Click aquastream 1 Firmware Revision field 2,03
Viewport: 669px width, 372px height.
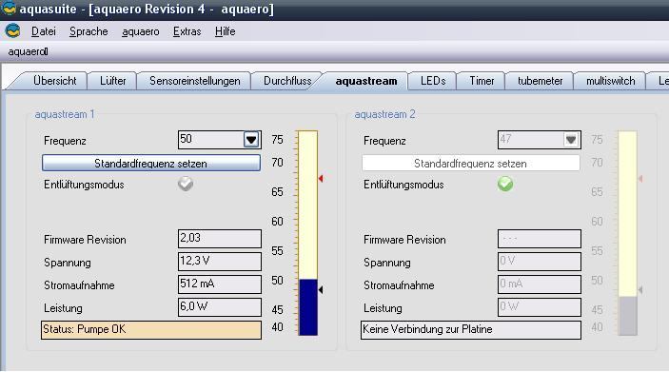(219, 239)
